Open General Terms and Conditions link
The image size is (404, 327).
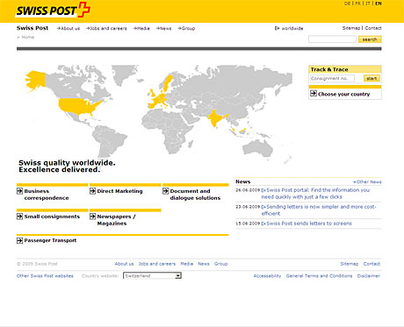[319, 276]
